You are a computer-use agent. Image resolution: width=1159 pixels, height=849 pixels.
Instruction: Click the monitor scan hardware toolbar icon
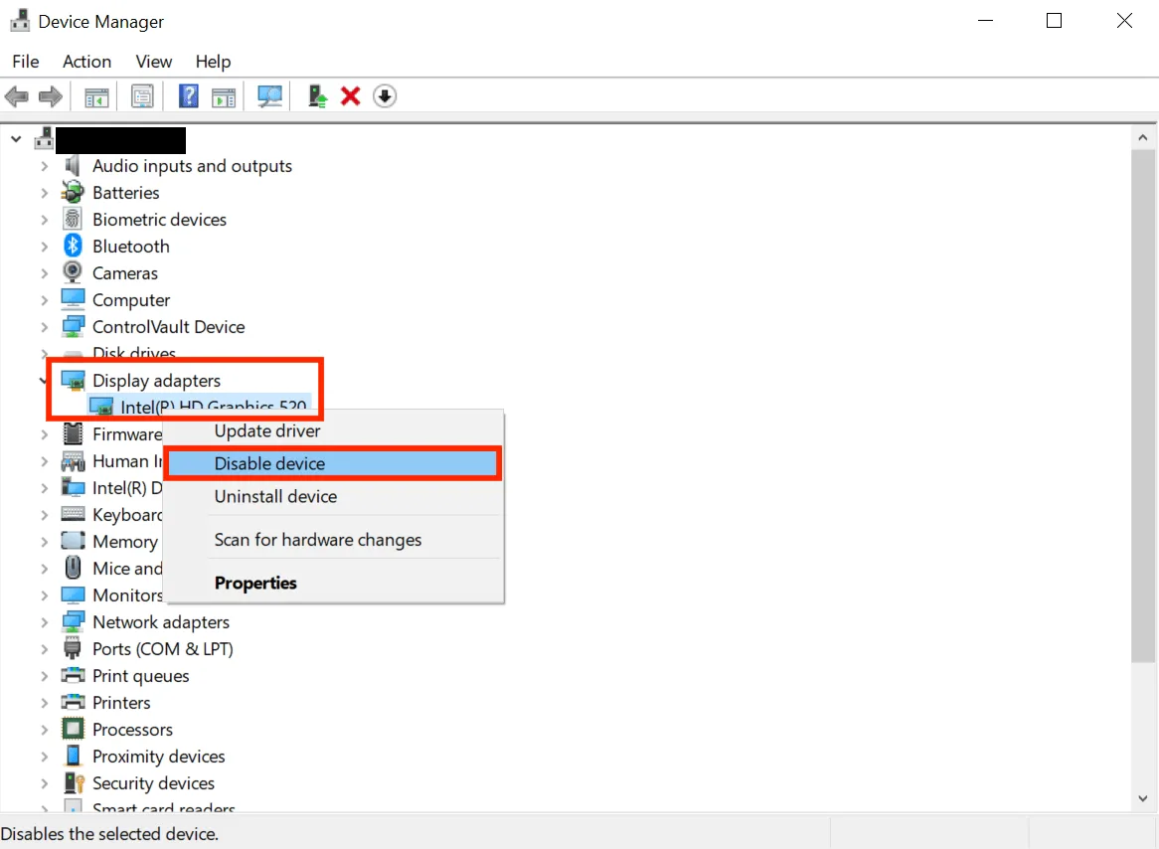coord(269,96)
